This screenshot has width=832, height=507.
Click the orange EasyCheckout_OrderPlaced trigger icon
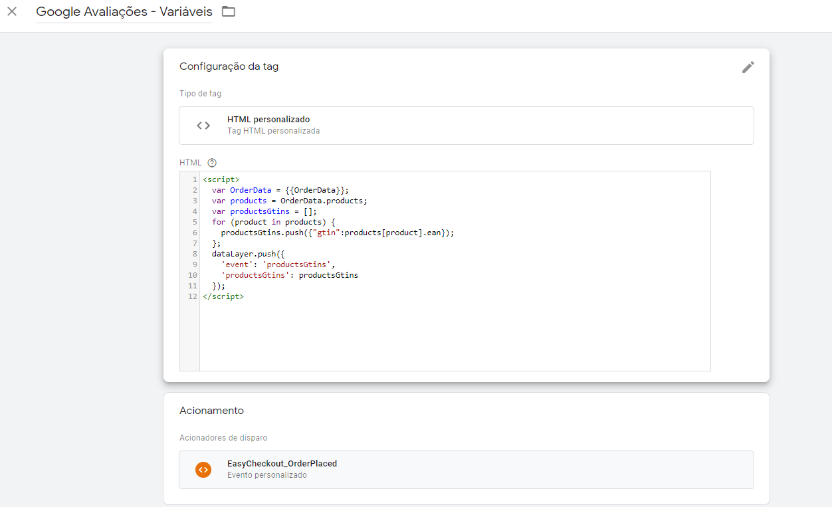point(203,469)
